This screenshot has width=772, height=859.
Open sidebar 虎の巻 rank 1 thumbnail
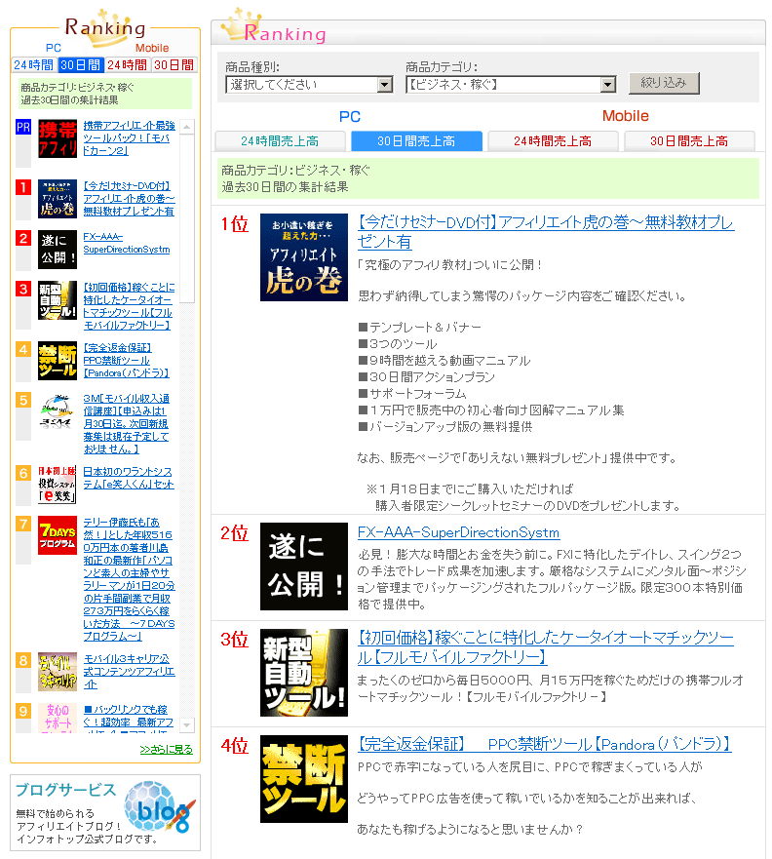[58, 199]
